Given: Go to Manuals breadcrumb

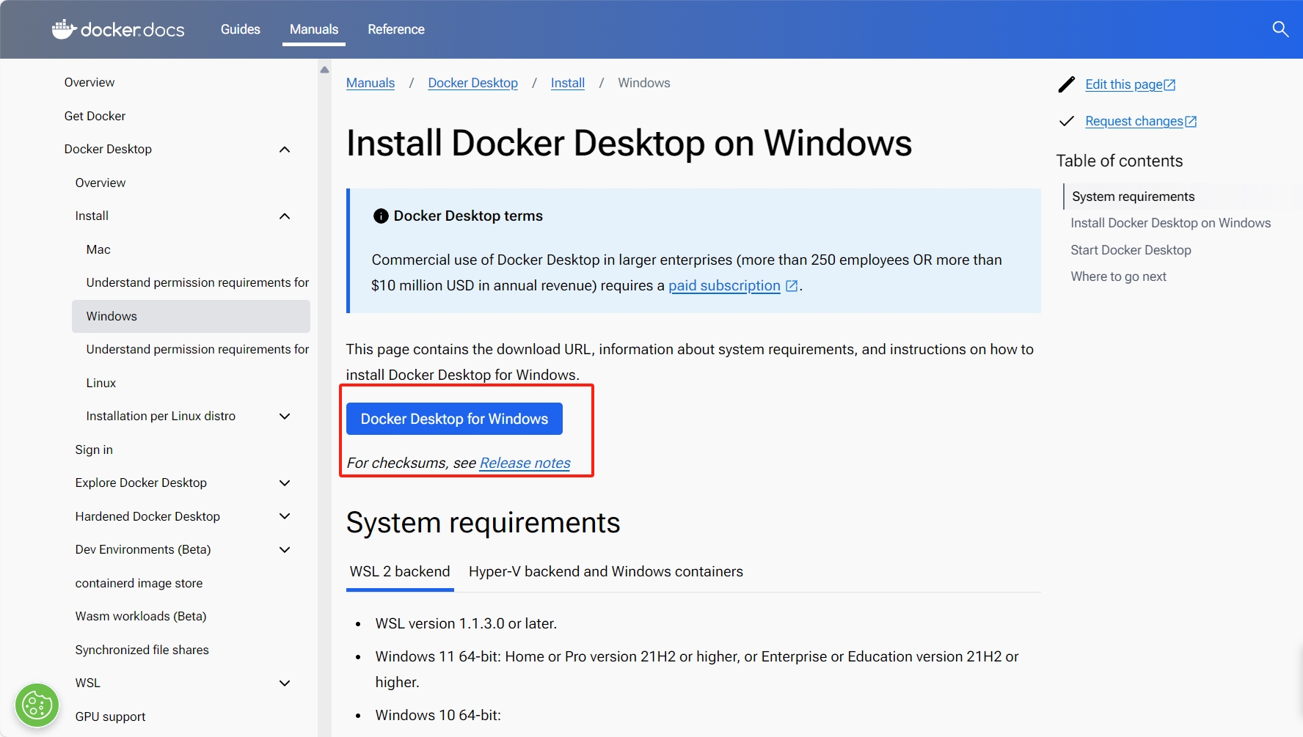Looking at the screenshot, I should tap(371, 83).
